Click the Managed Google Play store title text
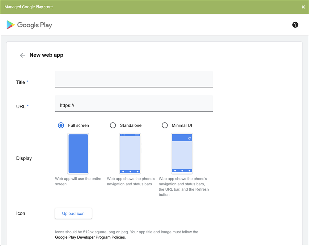The width and height of the screenshot is (309, 246). [28, 7]
